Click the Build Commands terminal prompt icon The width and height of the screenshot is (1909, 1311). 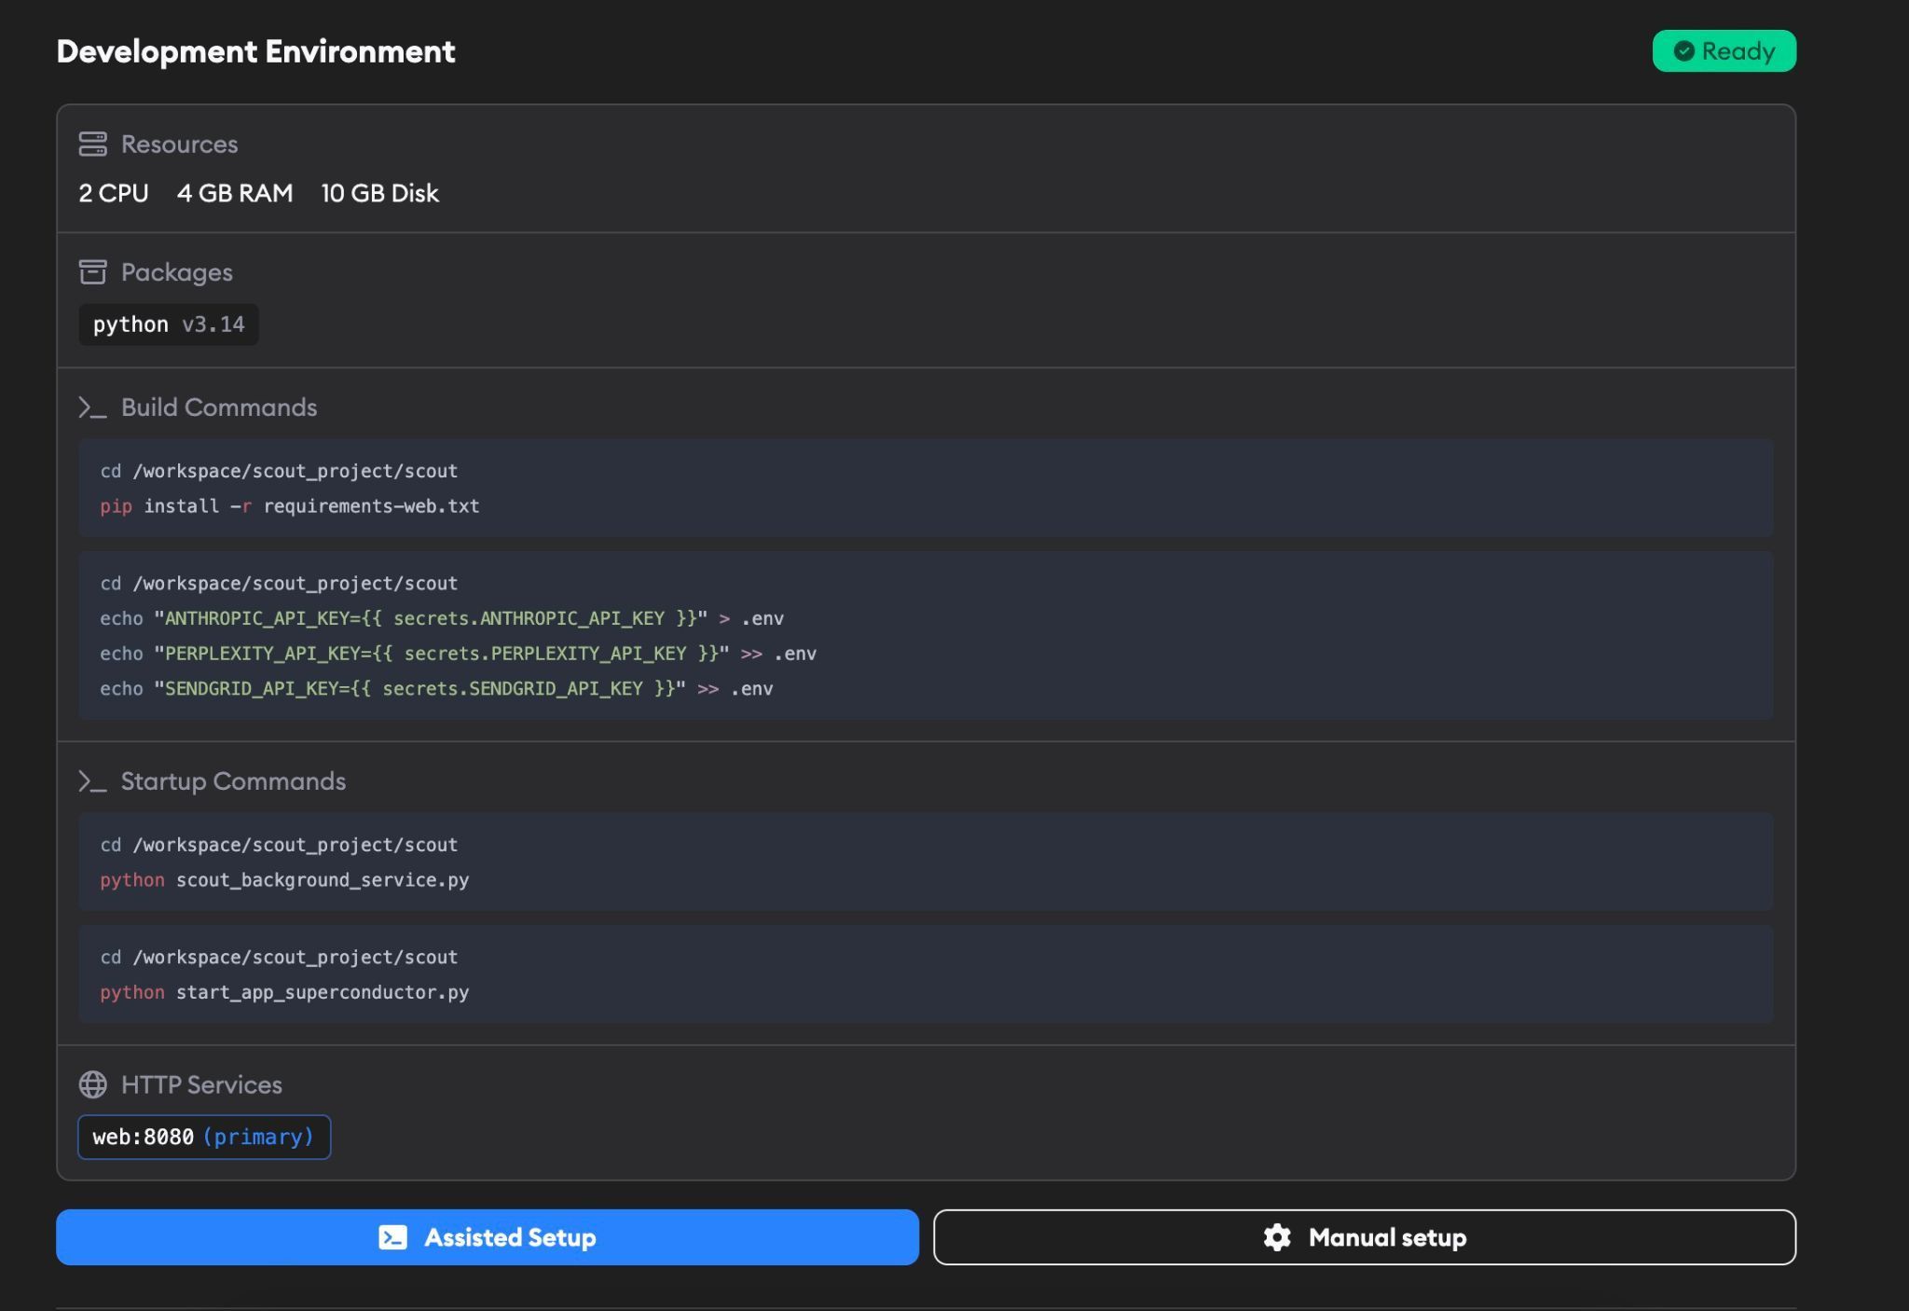[x=92, y=407]
